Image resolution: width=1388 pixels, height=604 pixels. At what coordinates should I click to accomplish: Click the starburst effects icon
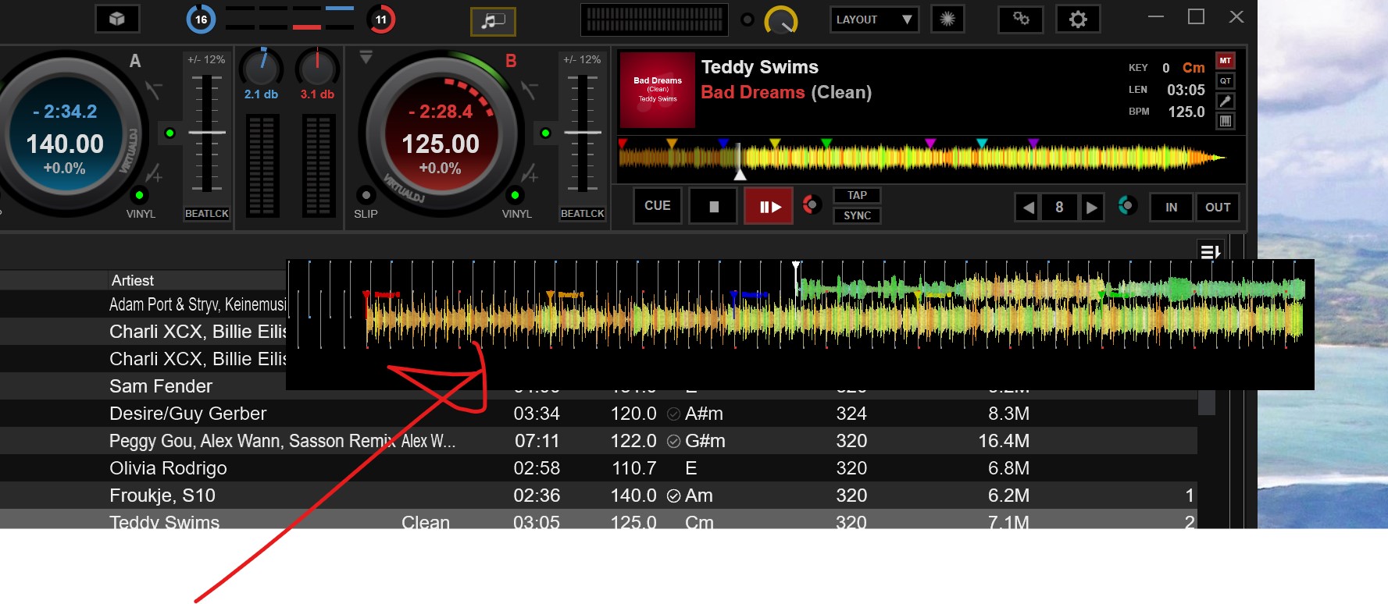[x=947, y=19]
